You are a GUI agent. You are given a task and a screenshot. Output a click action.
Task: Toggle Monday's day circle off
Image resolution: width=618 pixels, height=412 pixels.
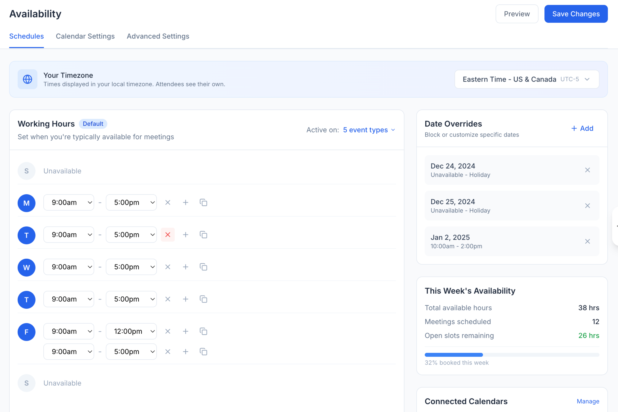26,203
